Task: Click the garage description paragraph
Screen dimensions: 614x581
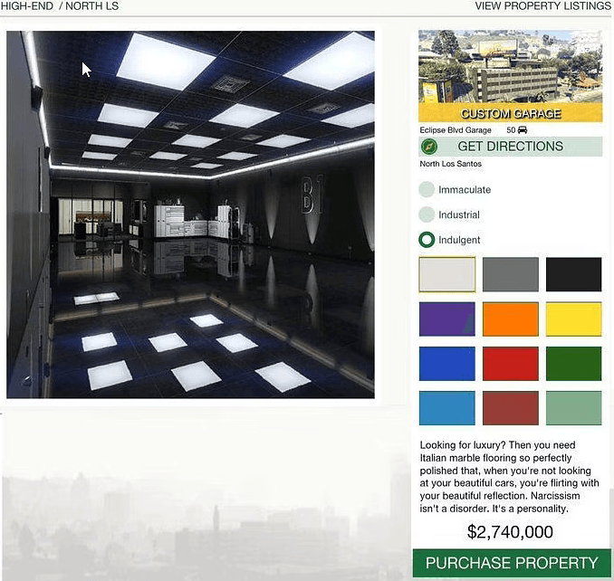Action: pos(509,477)
